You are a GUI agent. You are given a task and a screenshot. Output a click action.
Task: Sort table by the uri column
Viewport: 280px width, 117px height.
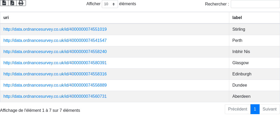point(114,18)
